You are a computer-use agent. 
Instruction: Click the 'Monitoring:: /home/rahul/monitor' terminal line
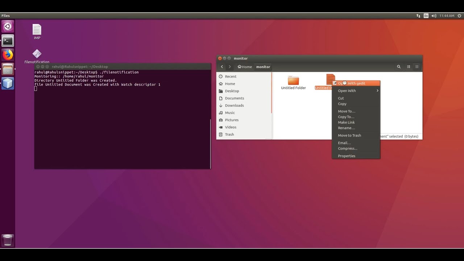click(x=69, y=76)
